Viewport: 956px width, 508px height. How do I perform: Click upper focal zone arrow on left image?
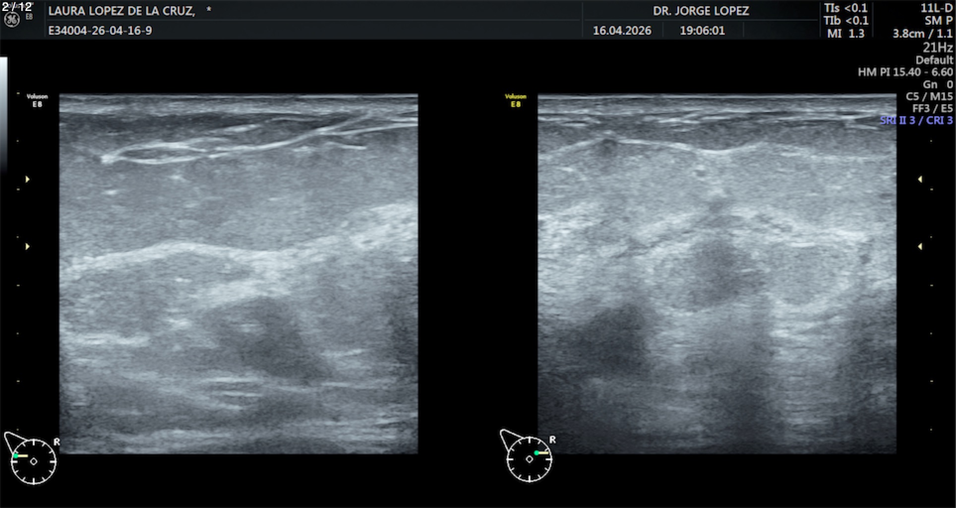[27, 179]
